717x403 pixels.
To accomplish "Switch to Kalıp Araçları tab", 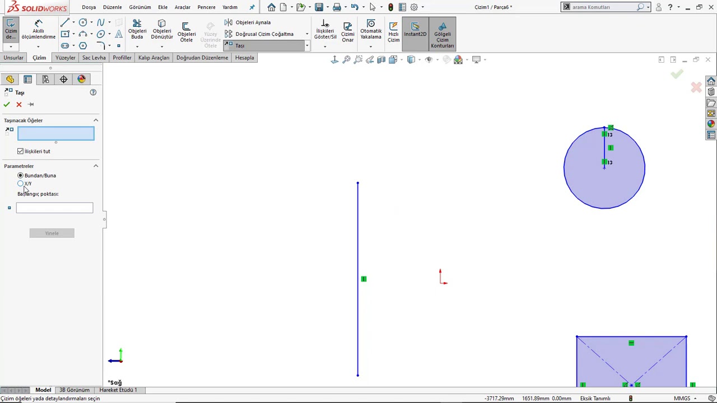I will (x=153, y=58).
